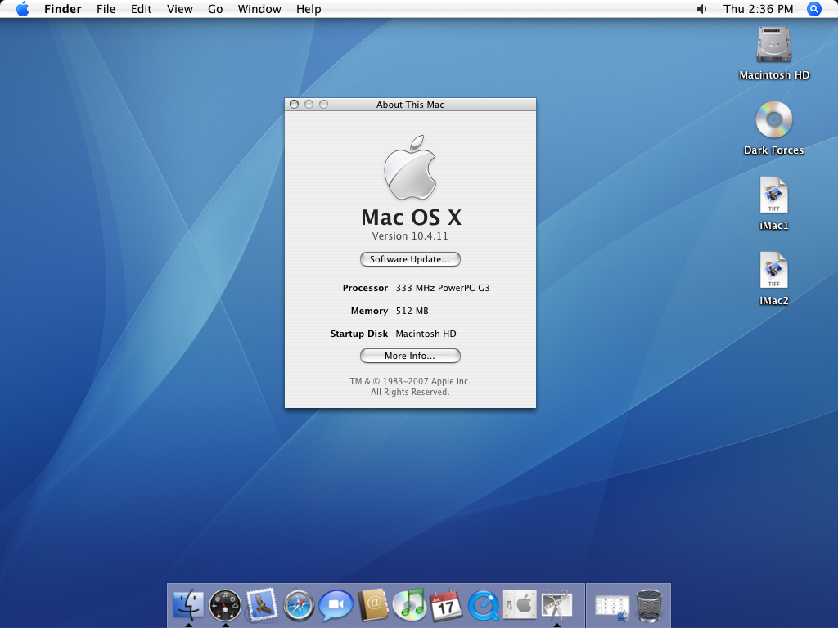Open Finder from the Dock
This screenshot has width=838, height=628.
pos(189,606)
